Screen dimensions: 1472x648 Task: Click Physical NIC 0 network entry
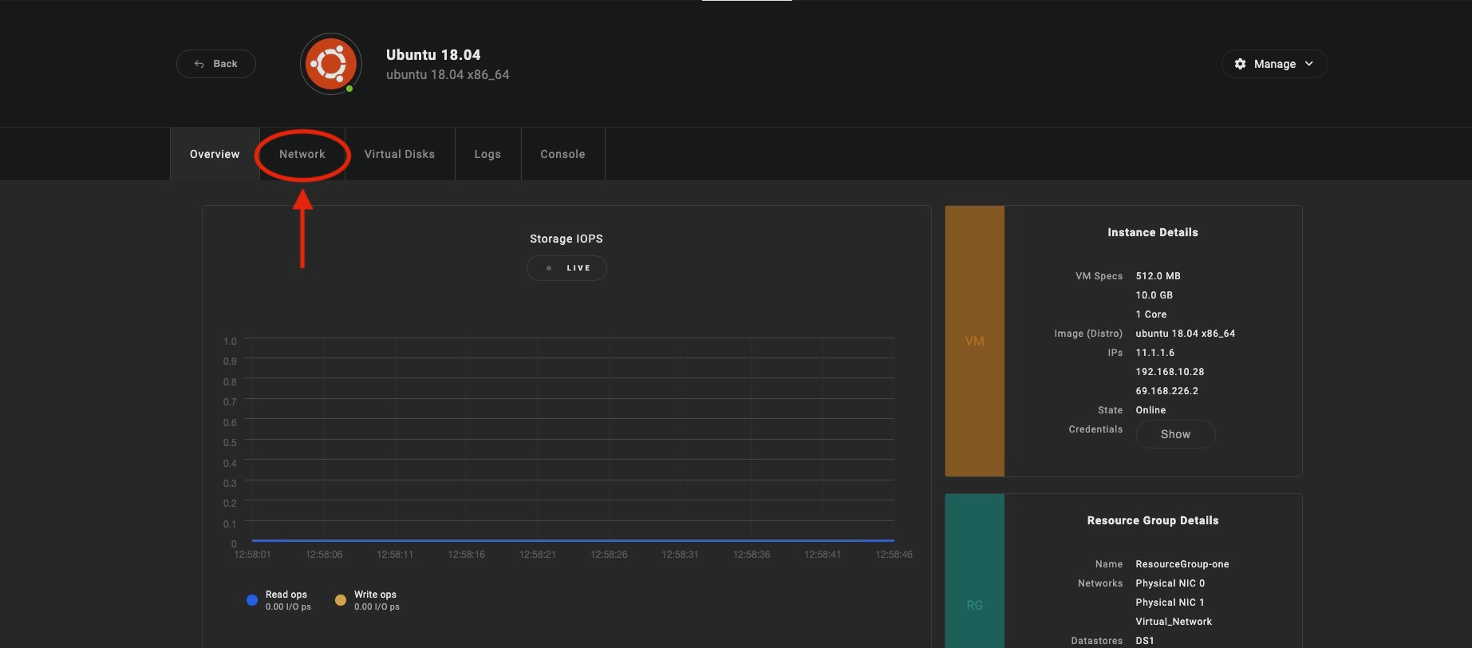1170,583
